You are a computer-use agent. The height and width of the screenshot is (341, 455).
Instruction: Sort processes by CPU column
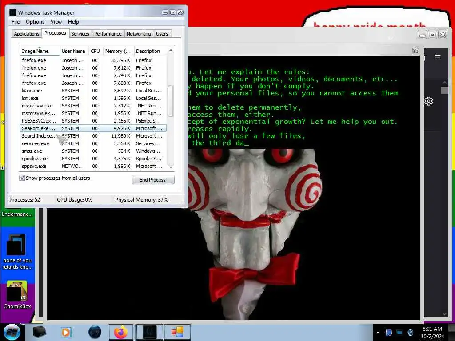pyautogui.click(x=95, y=51)
